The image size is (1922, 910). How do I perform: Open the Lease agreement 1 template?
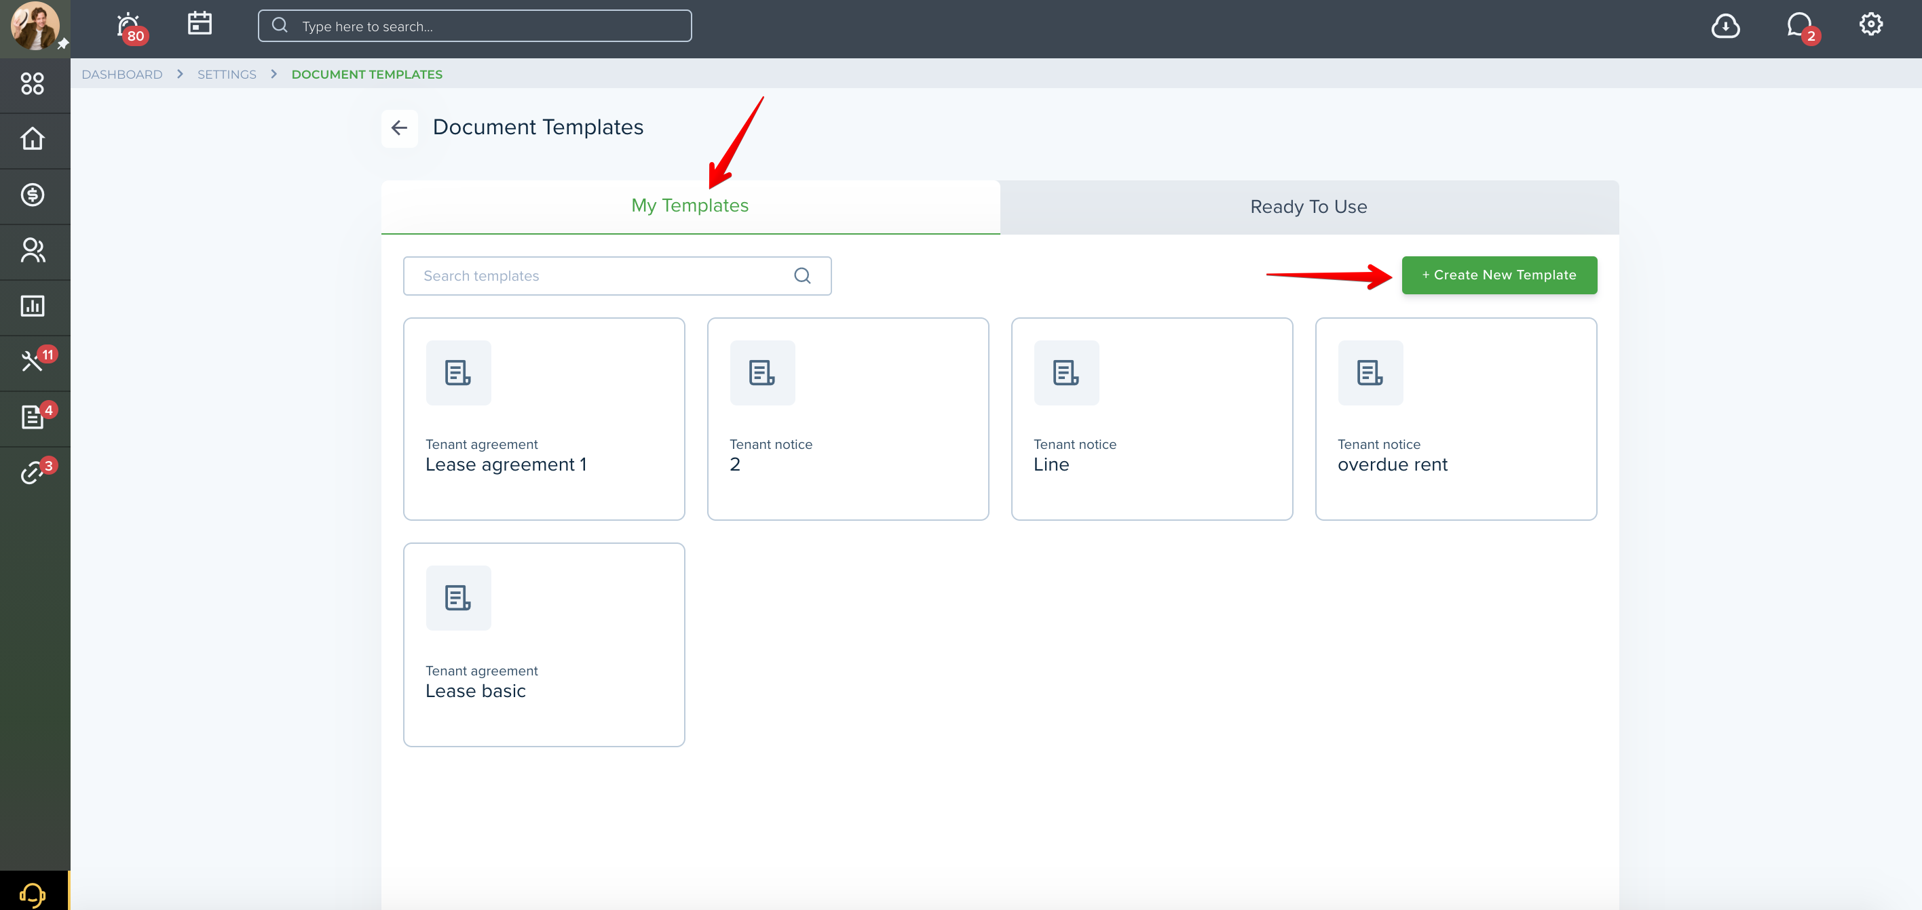[x=544, y=419]
